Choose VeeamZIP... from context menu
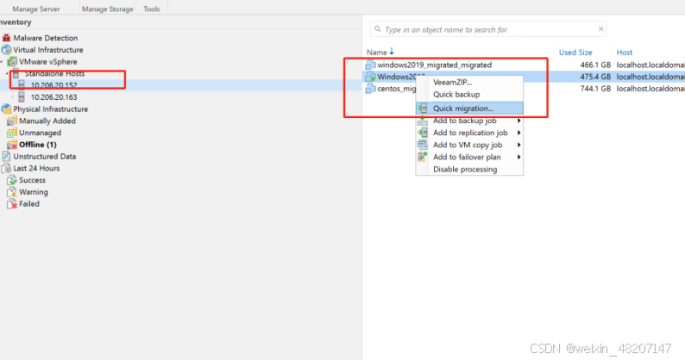Image resolution: width=685 pixels, height=360 pixels. click(469, 82)
